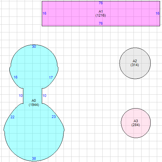This screenshot has width=162, height=162.
Task: Click the A2 area value (314)
Action: pos(135,65)
